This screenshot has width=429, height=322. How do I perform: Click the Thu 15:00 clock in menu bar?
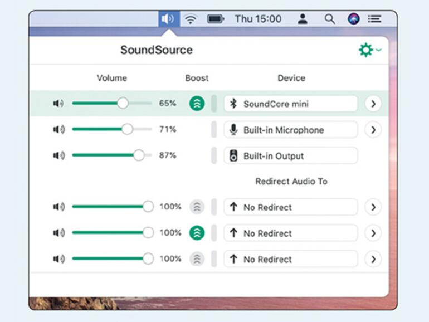pos(258,19)
